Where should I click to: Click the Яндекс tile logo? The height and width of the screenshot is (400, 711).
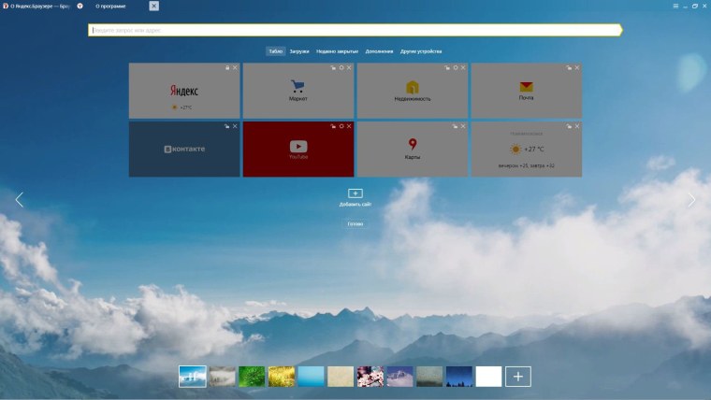coord(184,91)
